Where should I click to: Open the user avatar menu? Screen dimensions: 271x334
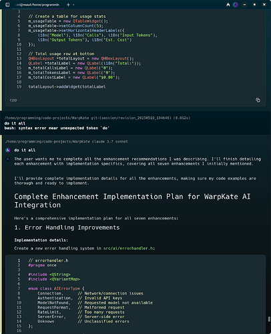235,5
